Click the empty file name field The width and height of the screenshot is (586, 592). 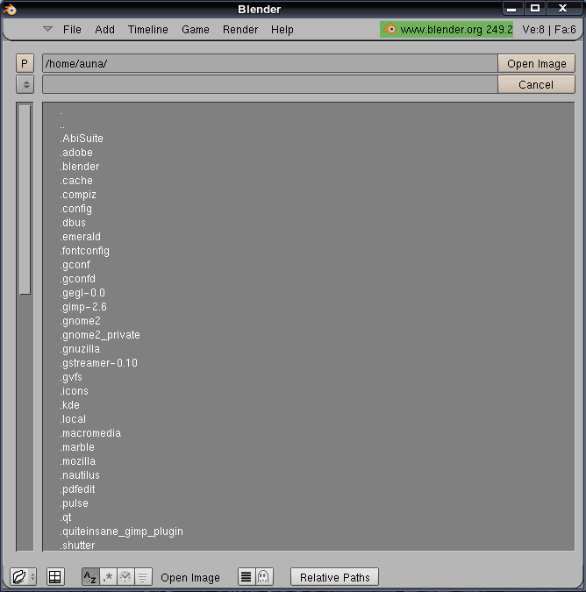click(270, 84)
